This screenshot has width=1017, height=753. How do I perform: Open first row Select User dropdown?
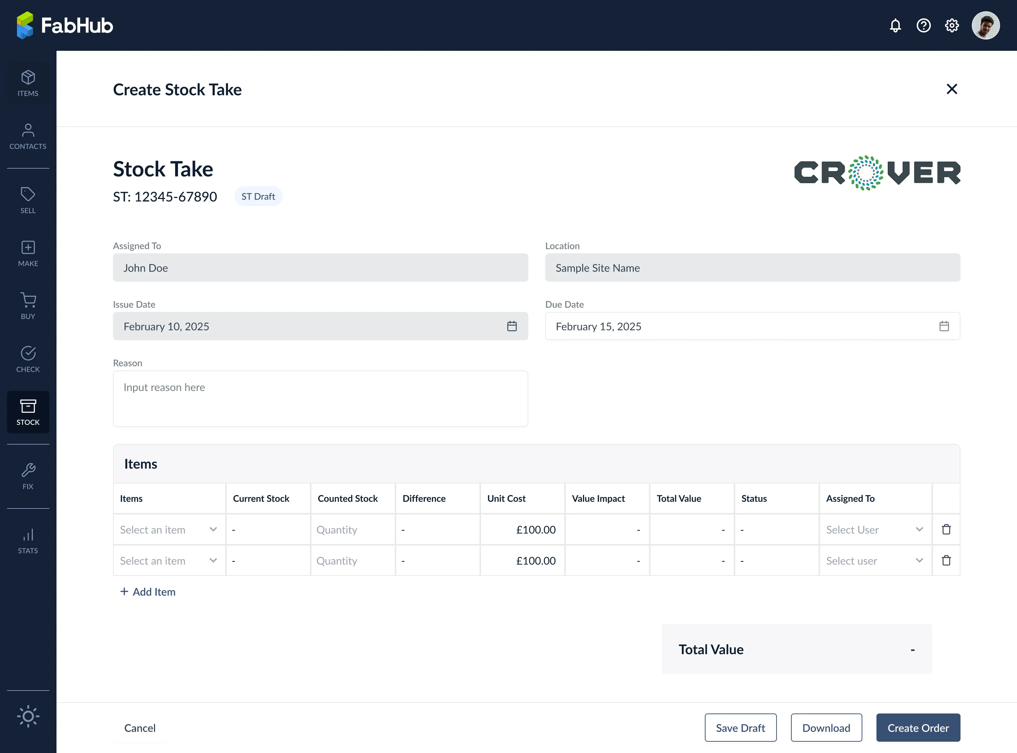pyautogui.click(x=875, y=530)
